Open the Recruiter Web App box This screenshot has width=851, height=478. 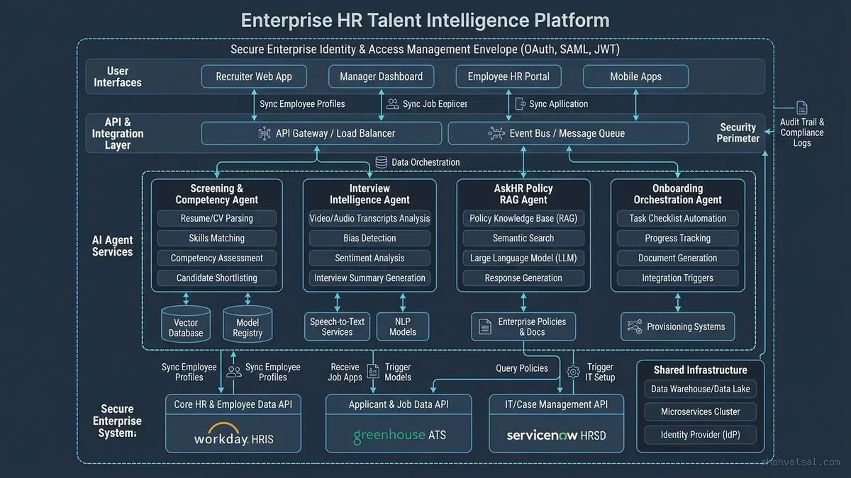(254, 76)
